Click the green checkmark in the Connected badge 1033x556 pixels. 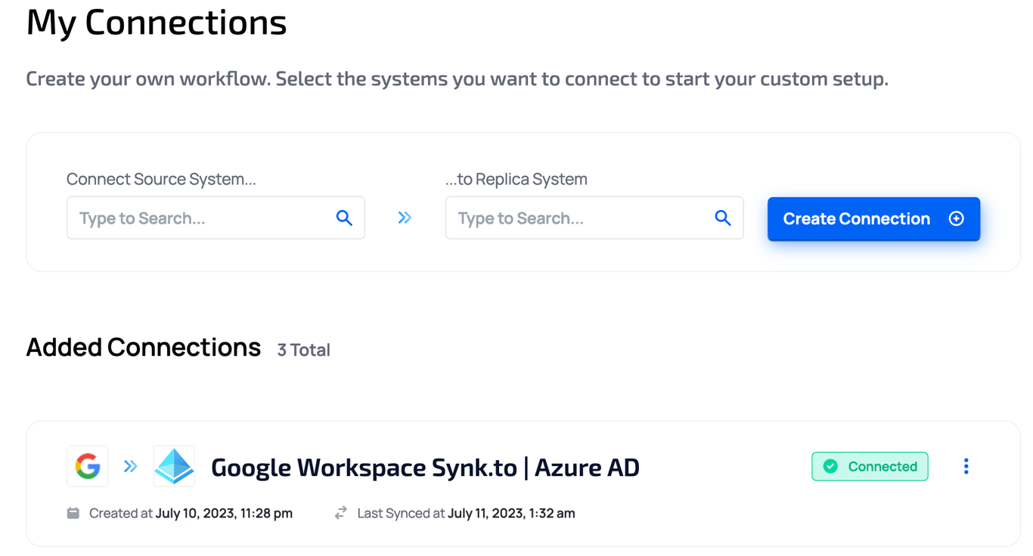pyautogui.click(x=830, y=467)
